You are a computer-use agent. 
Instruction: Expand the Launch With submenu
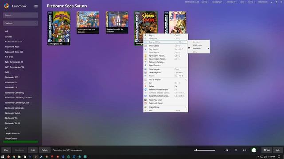pyautogui.click(x=166, y=42)
